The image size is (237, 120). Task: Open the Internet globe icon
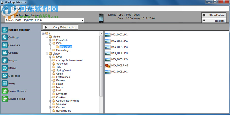(5, 68)
